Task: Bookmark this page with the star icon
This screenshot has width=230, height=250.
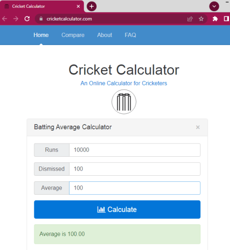Action: [201, 19]
